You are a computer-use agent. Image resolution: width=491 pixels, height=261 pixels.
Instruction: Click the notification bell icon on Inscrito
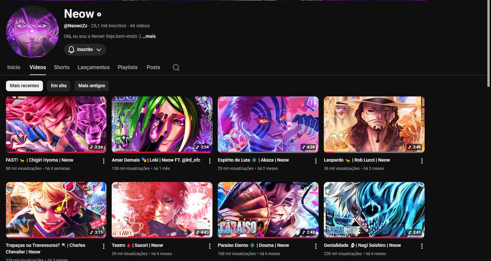pyautogui.click(x=71, y=49)
